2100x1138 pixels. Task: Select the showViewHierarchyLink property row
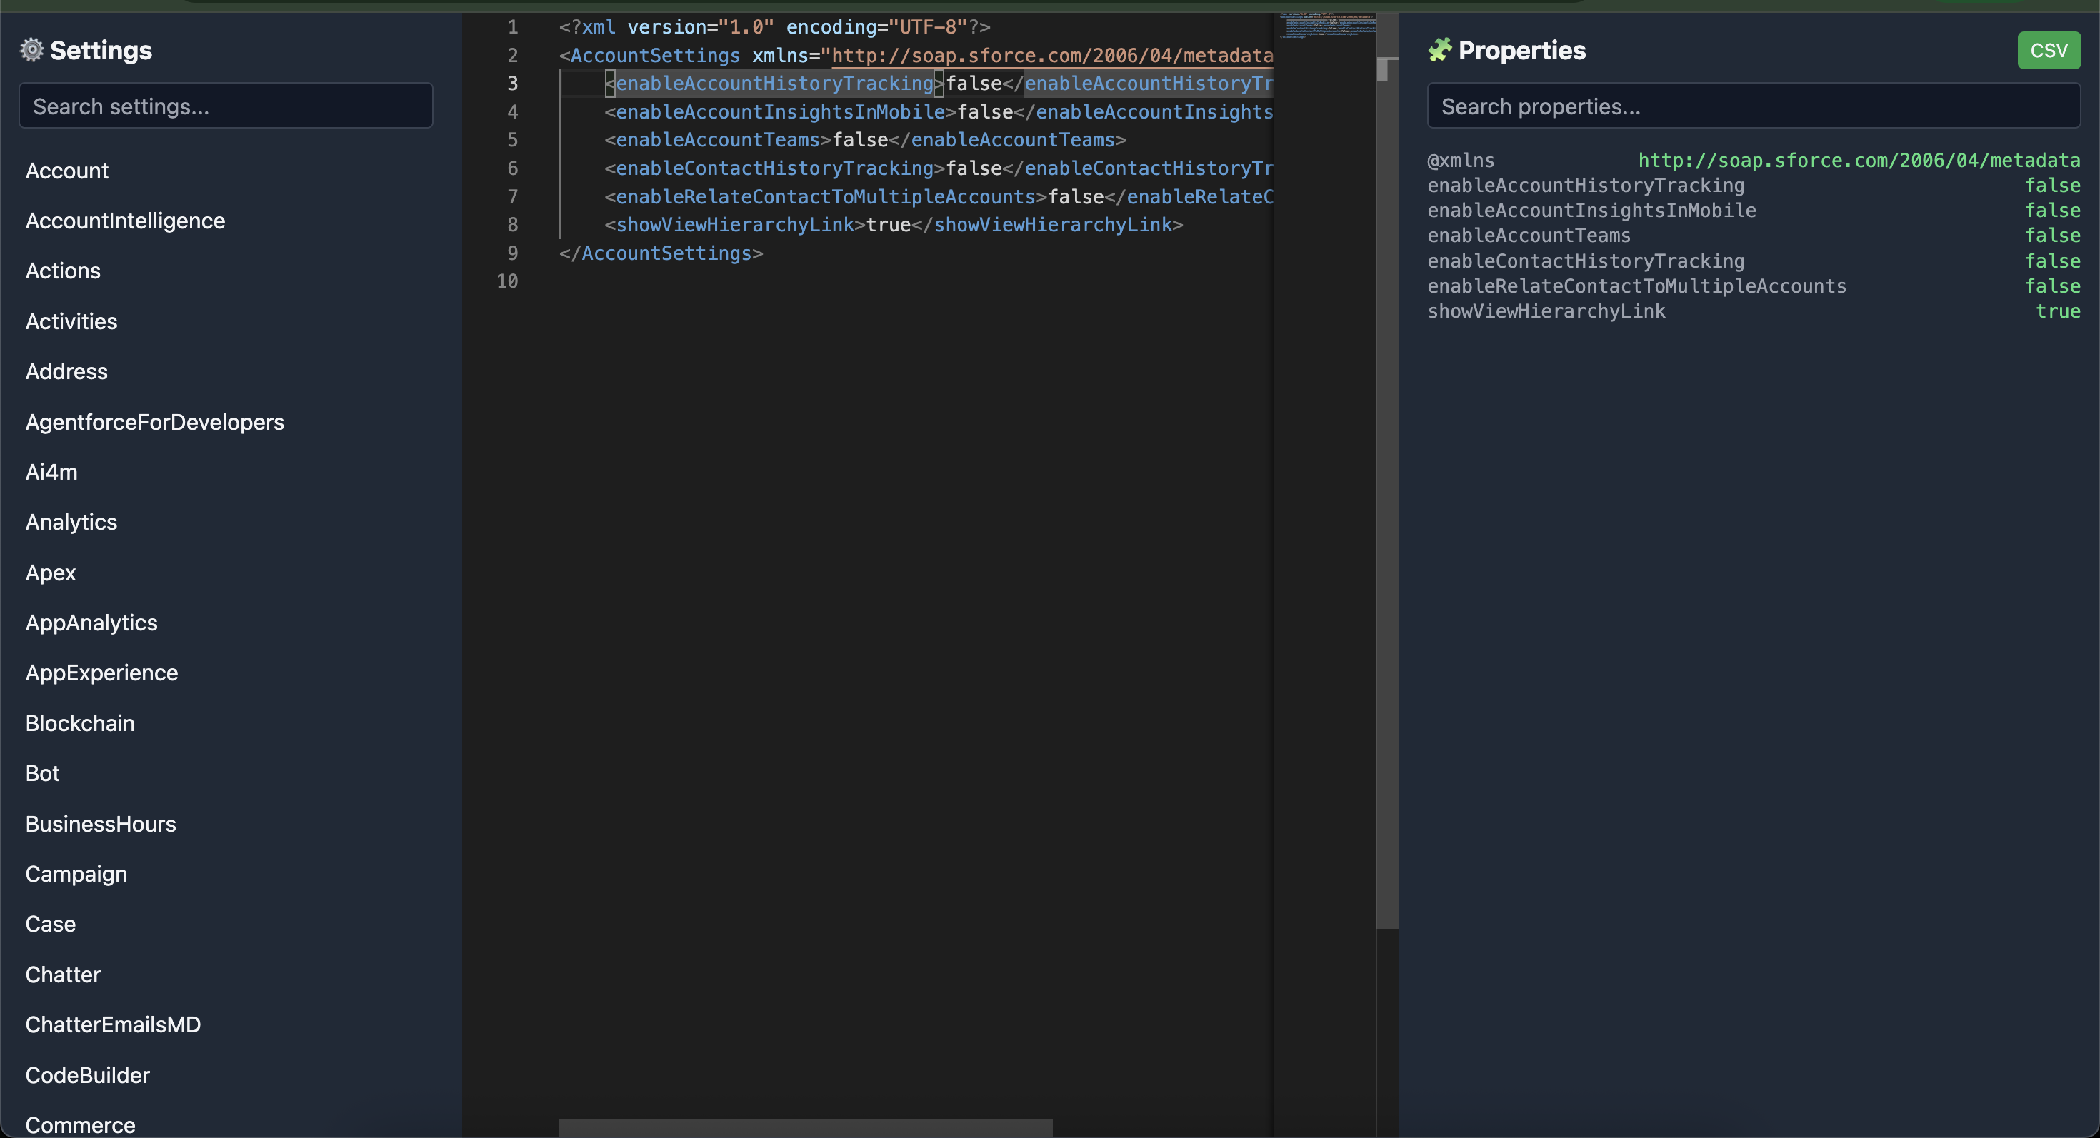(x=1546, y=311)
